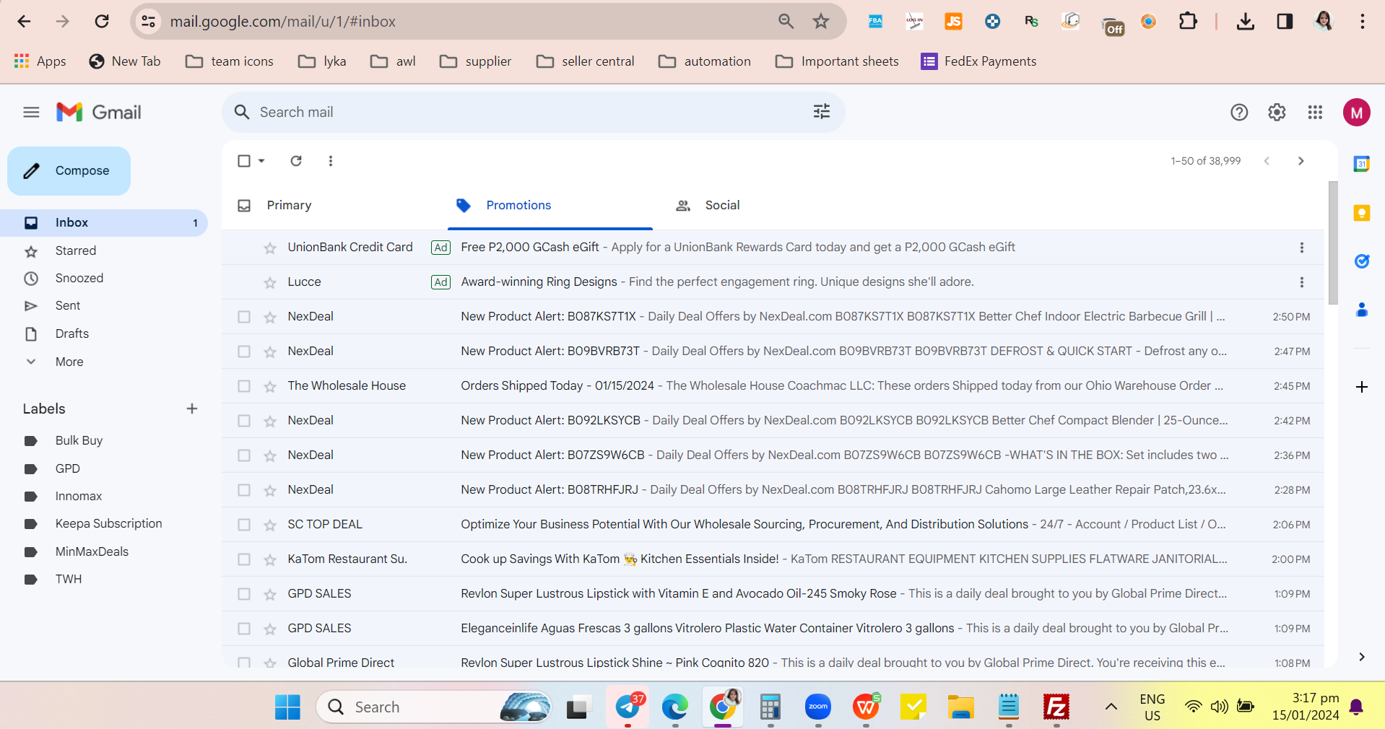Viewport: 1385px width, 729px height.
Task: Select the NexDeal 2:42 PM email checkbox
Action: point(244,421)
